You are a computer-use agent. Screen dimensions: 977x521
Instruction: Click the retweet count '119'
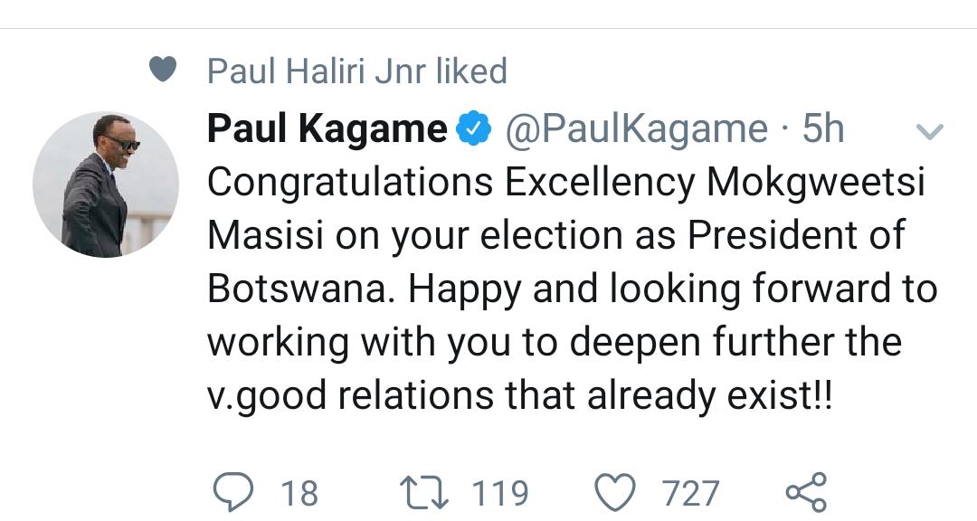pyautogui.click(x=500, y=494)
